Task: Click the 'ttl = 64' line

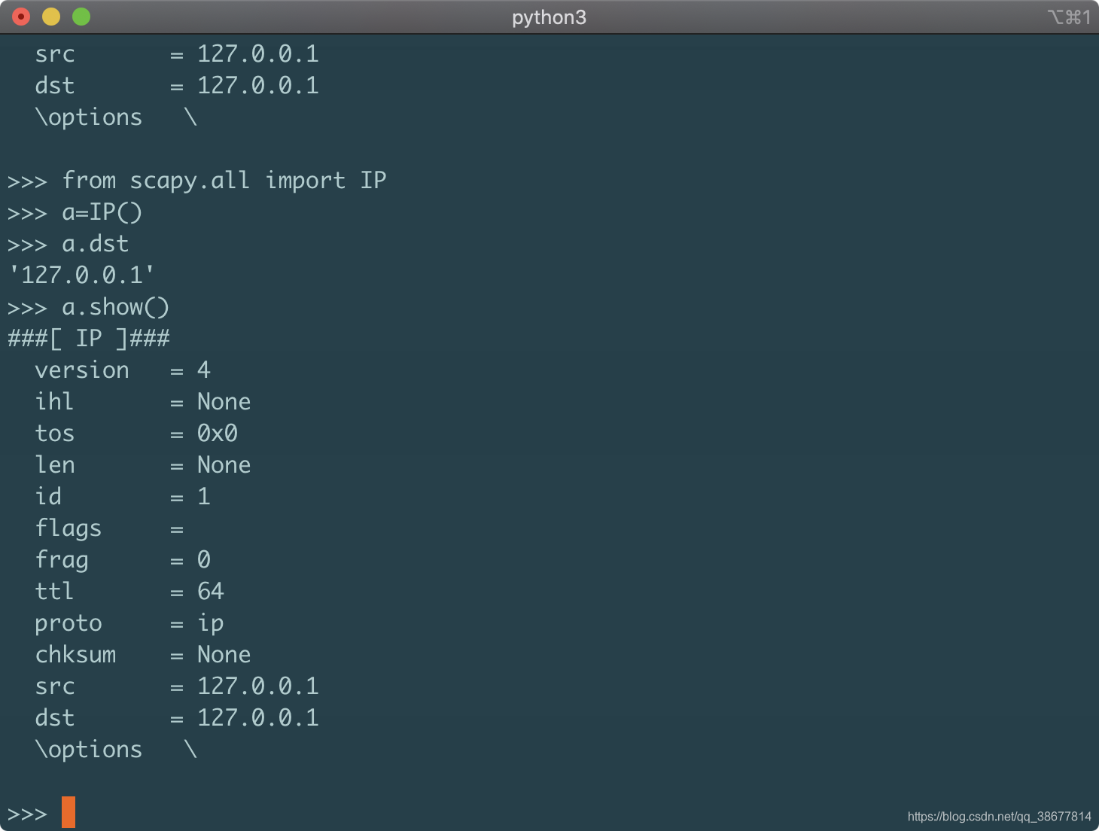Action: (x=129, y=592)
